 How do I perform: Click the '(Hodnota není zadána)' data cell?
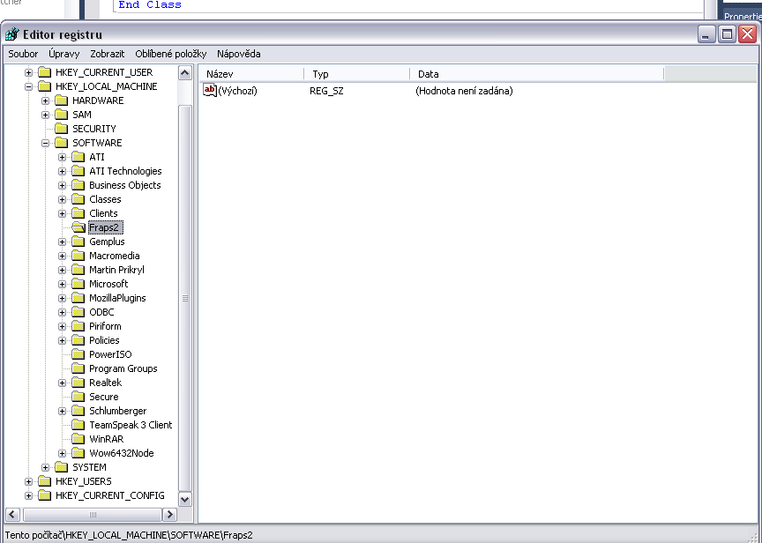pos(464,91)
